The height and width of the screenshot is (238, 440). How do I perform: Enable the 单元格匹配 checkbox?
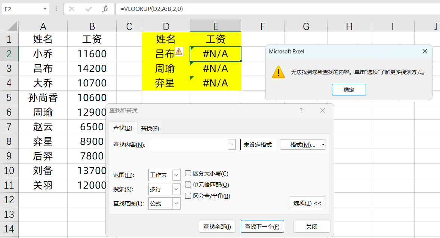pyautogui.click(x=188, y=184)
